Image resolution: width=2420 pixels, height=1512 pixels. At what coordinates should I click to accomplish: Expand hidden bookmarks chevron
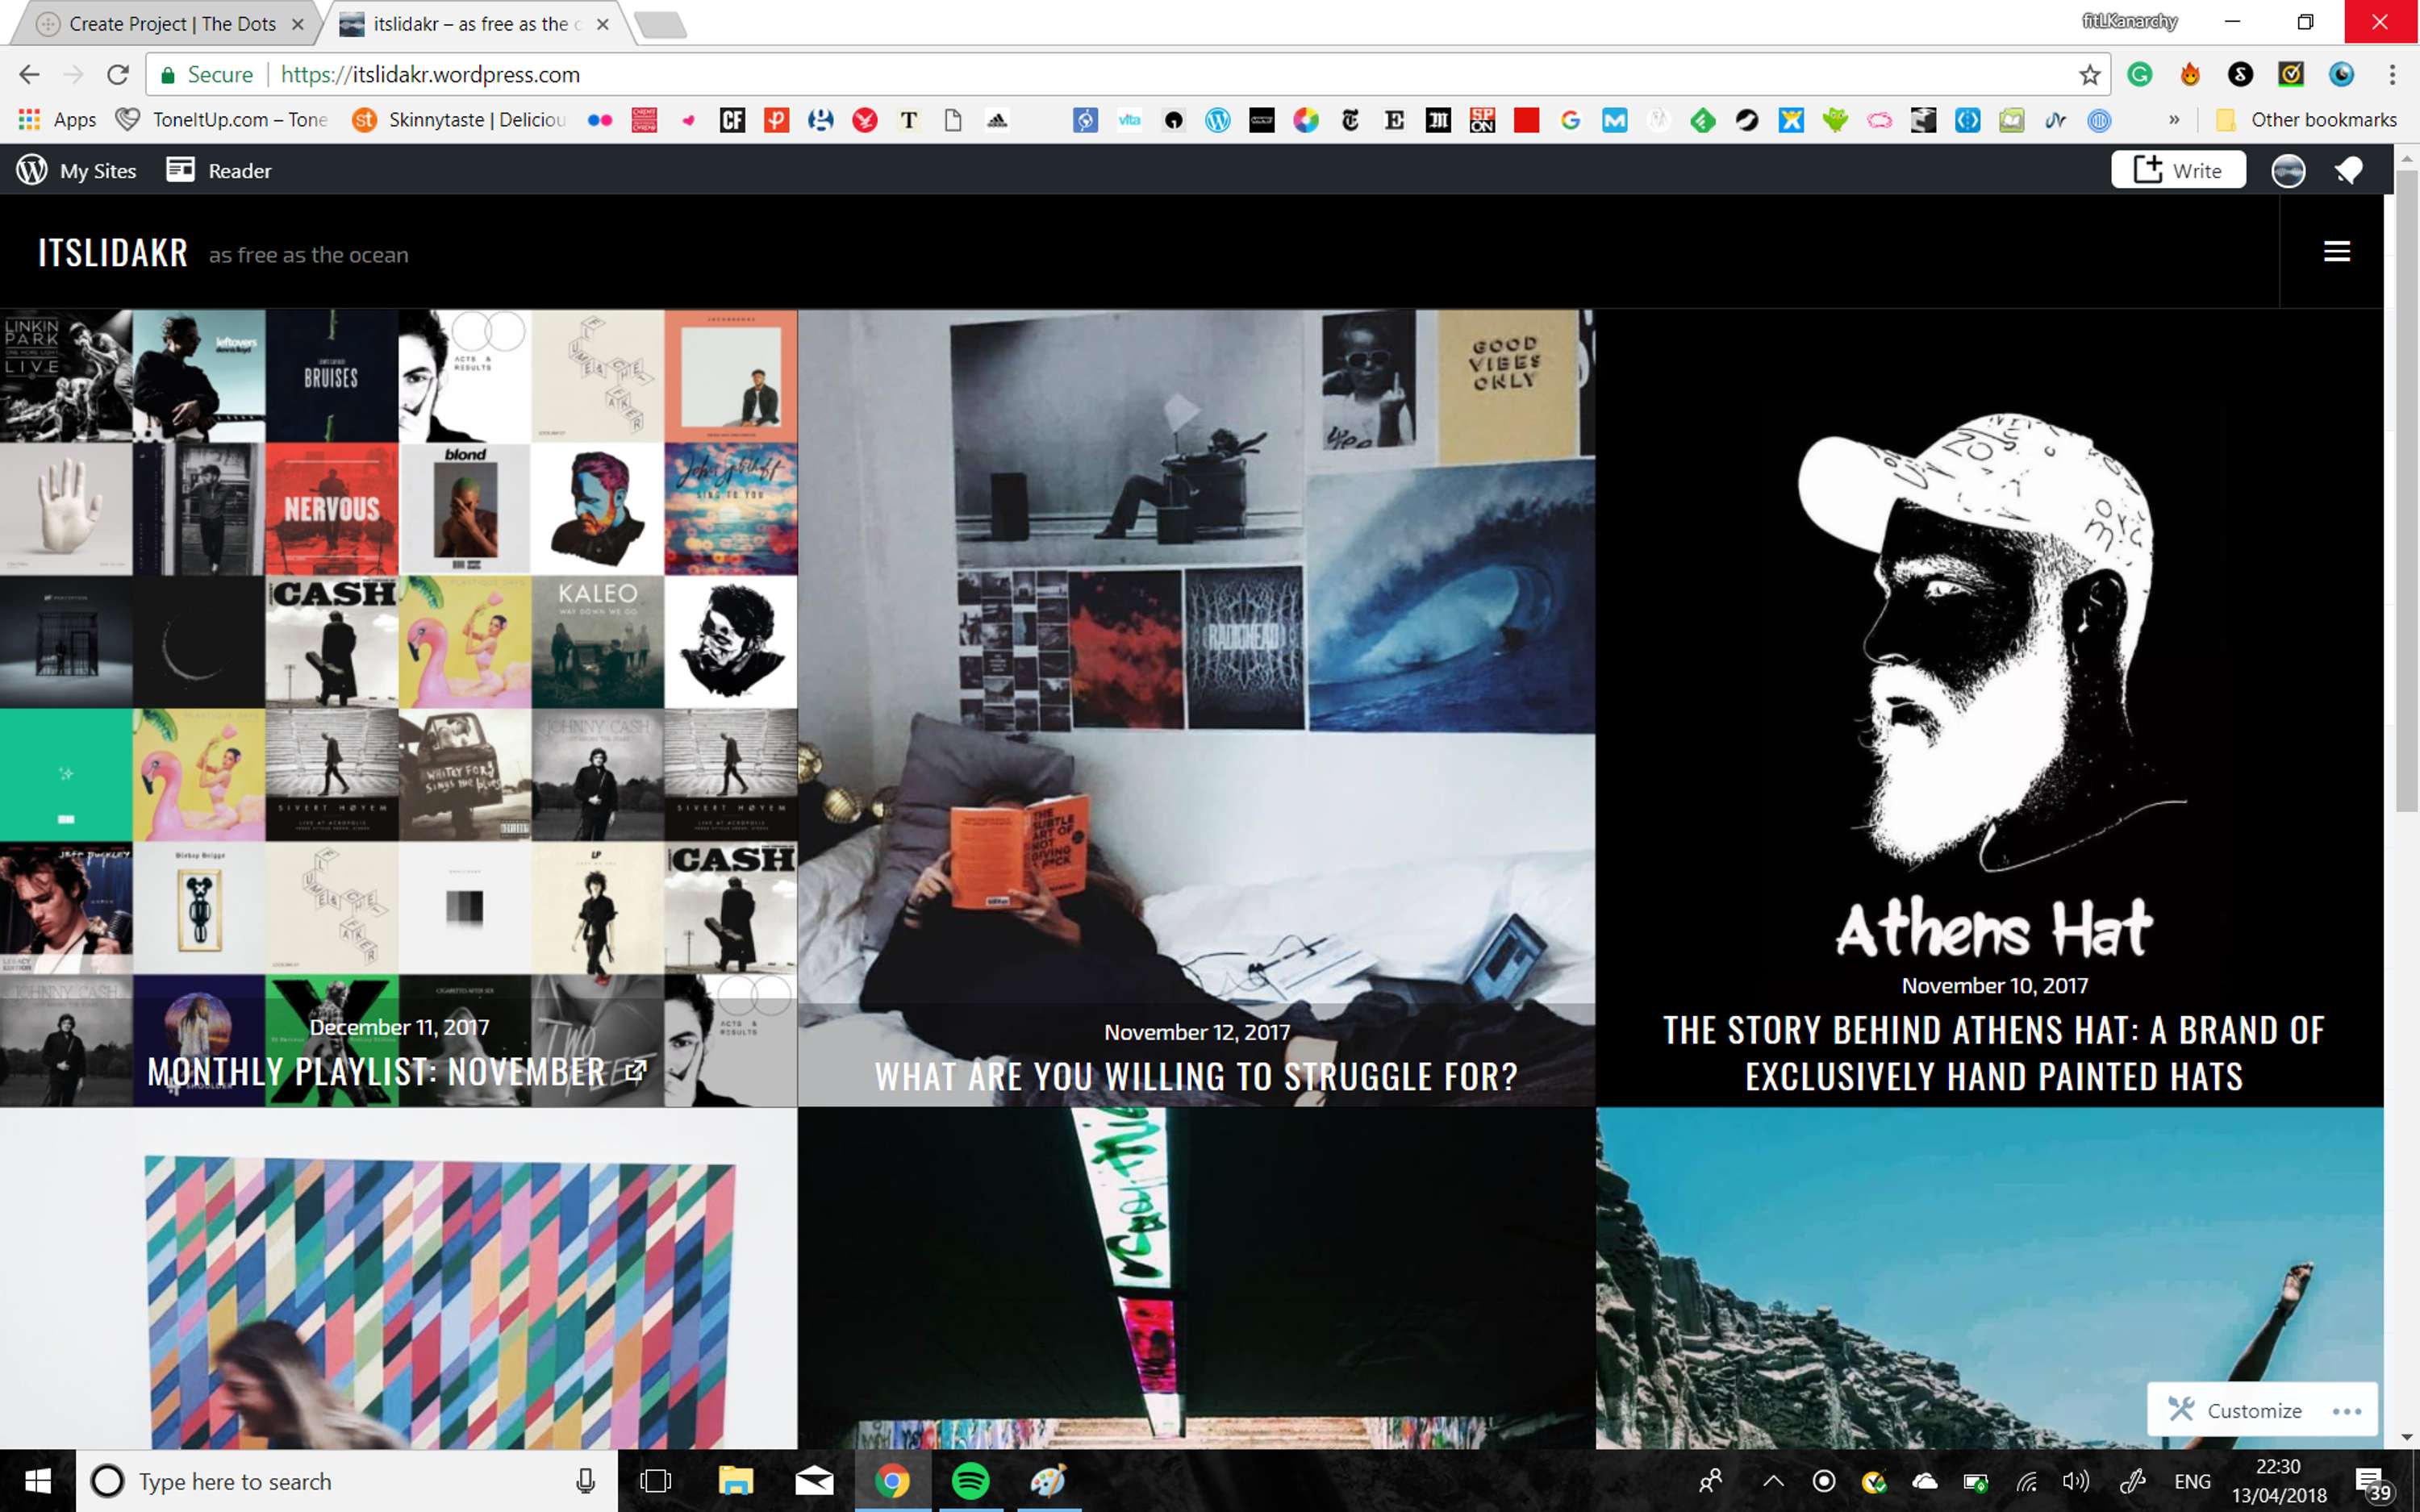pyautogui.click(x=2174, y=120)
